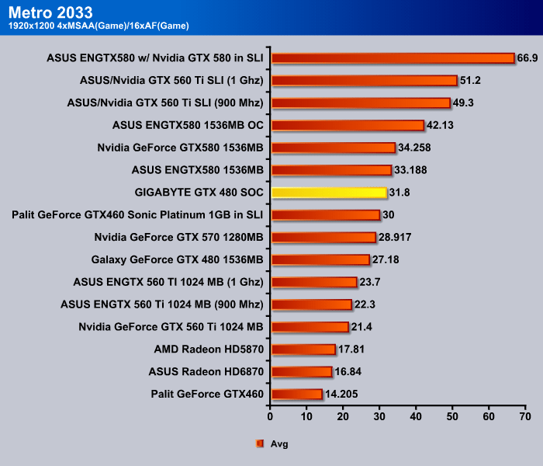
Task: Click the bar valued 34.258
Action: tap(334, 148)
